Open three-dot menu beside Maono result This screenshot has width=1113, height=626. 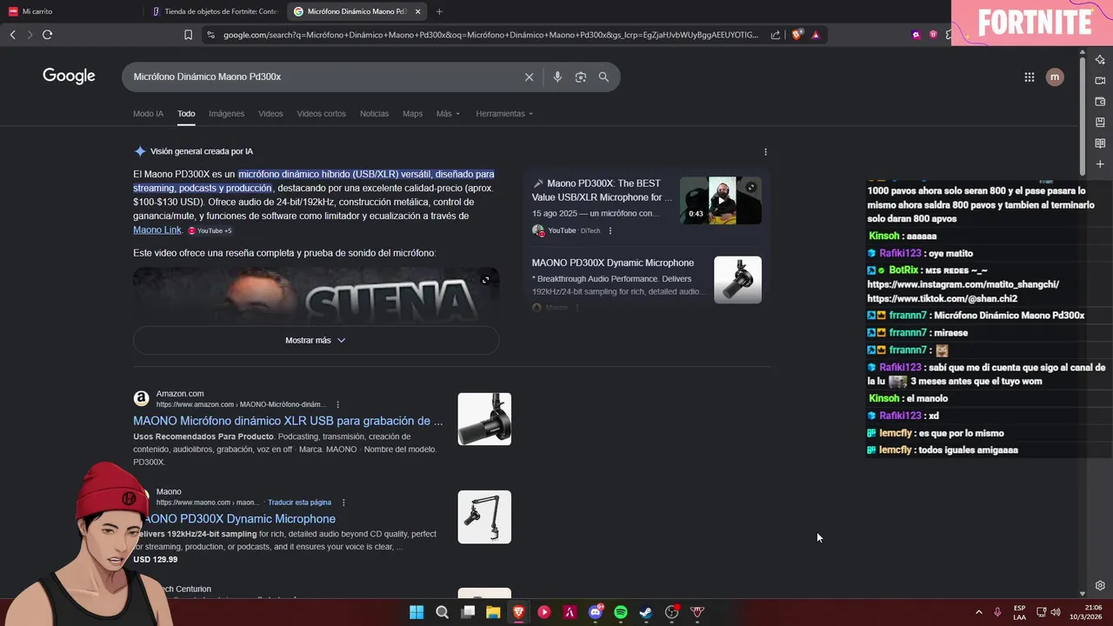click(343, 502)
